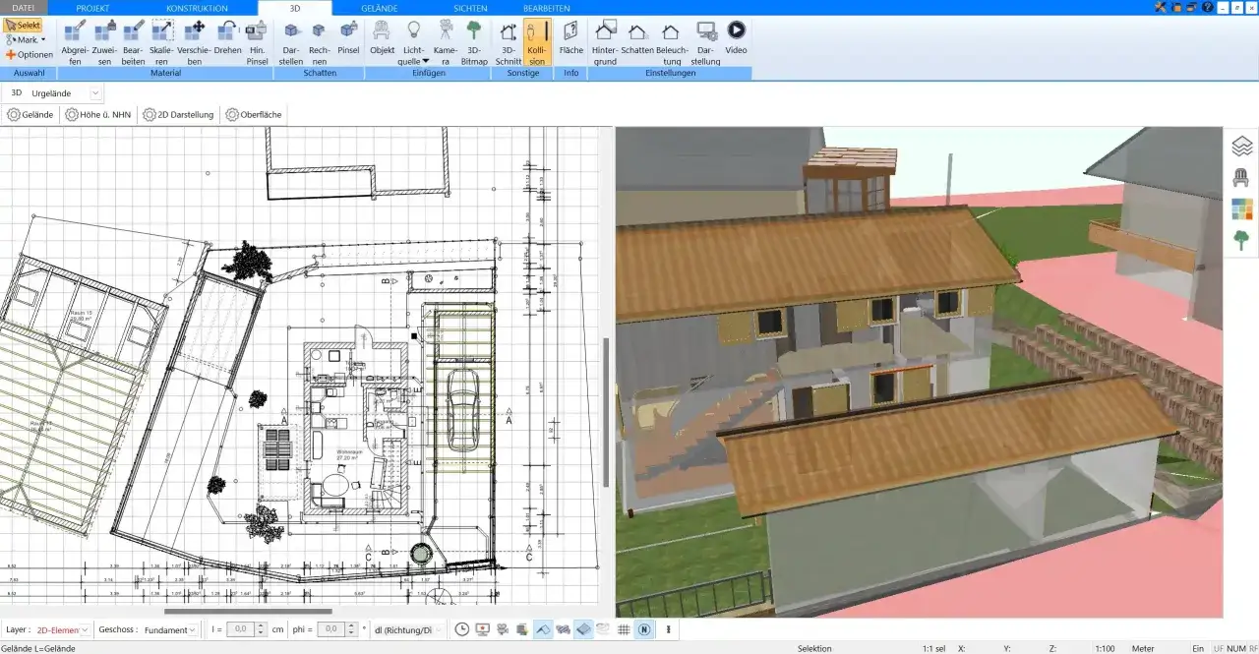Open Beleuchtung settings
This screenshot has height=654, width=1259.
click(x=673, y=42)
